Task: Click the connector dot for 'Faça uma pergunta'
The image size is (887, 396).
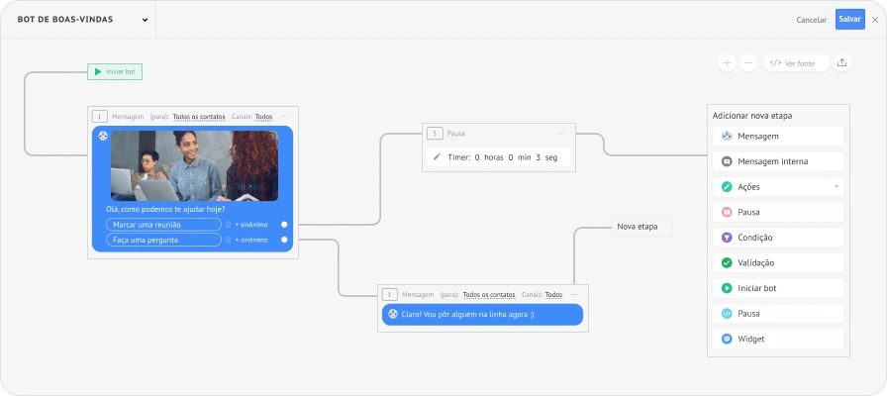Action: pos(284,240)
